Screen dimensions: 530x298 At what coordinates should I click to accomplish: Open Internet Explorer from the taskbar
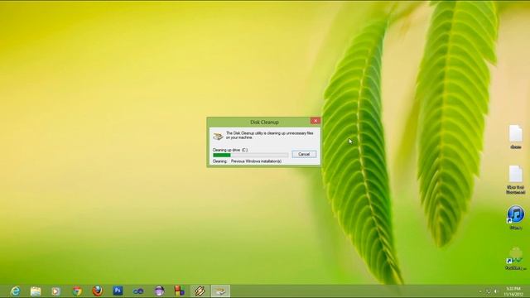[x=16, y=291]
